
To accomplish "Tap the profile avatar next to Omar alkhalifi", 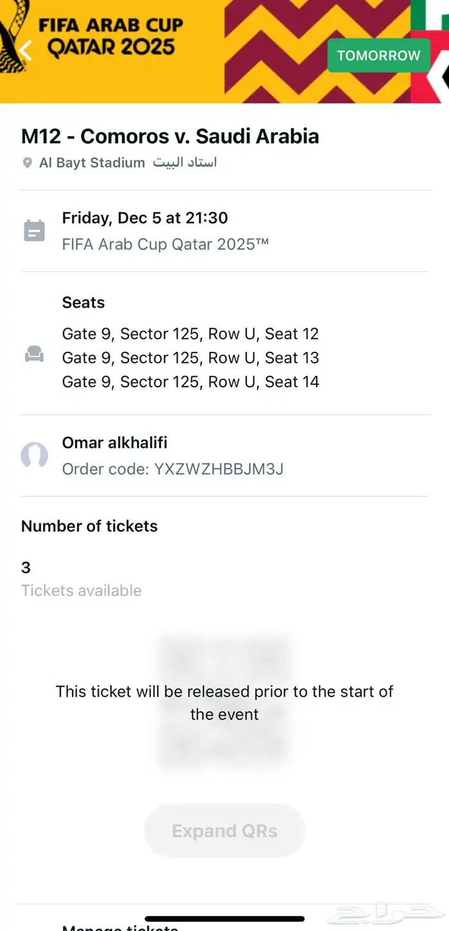I will (x=34, y=455).
